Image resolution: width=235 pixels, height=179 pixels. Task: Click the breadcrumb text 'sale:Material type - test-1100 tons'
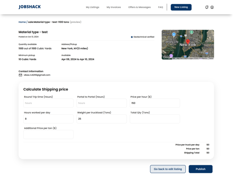(x=48, y=22)
